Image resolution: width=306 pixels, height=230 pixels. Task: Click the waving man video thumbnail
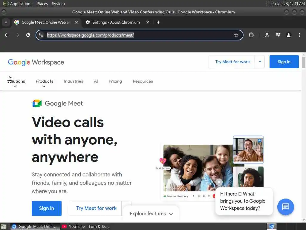[x=248, y=150]
